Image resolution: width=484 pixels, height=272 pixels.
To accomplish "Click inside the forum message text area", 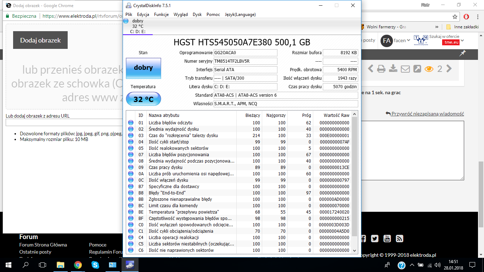I will [x=412, y=151].
